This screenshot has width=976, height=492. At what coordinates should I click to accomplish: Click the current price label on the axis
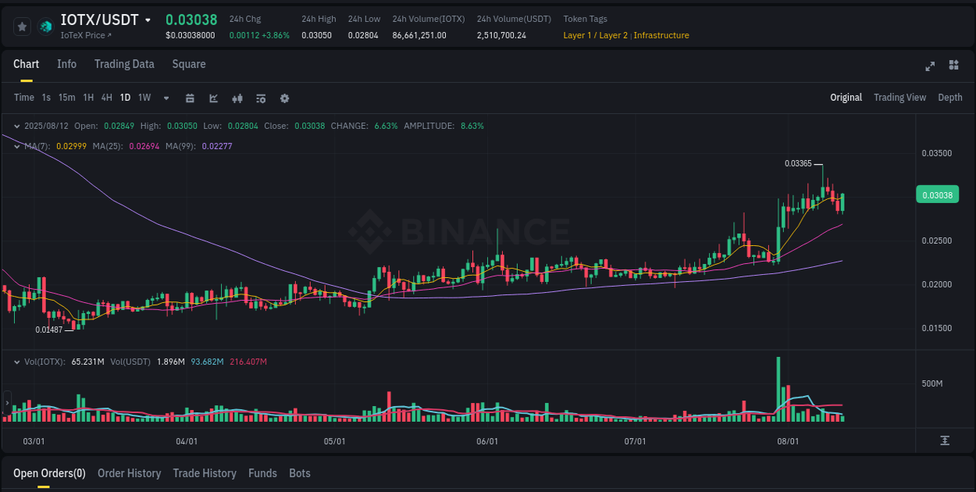[x=937, y=194]
